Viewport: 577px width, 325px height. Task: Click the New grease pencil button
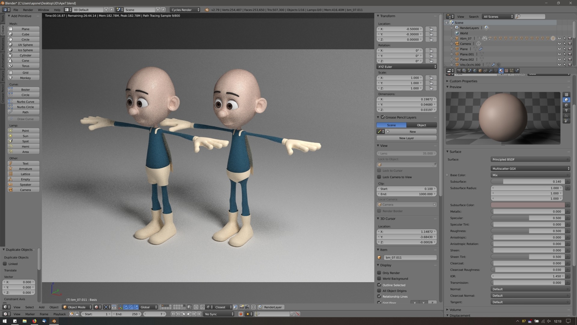[412, 132]
